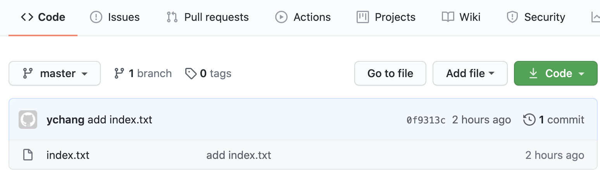Open commit hash 0f9313c link

pyautogui.click(x=426, y=120)
